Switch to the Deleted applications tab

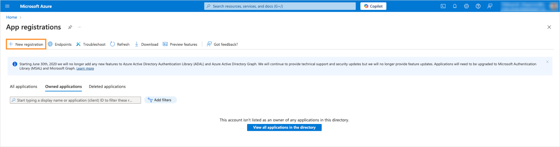[x=107, y=87]
